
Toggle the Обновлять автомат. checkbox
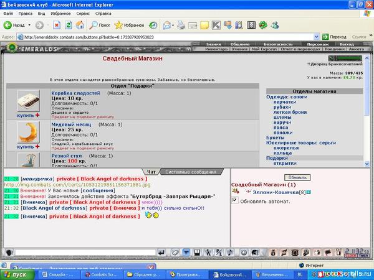tap(235, 200)
